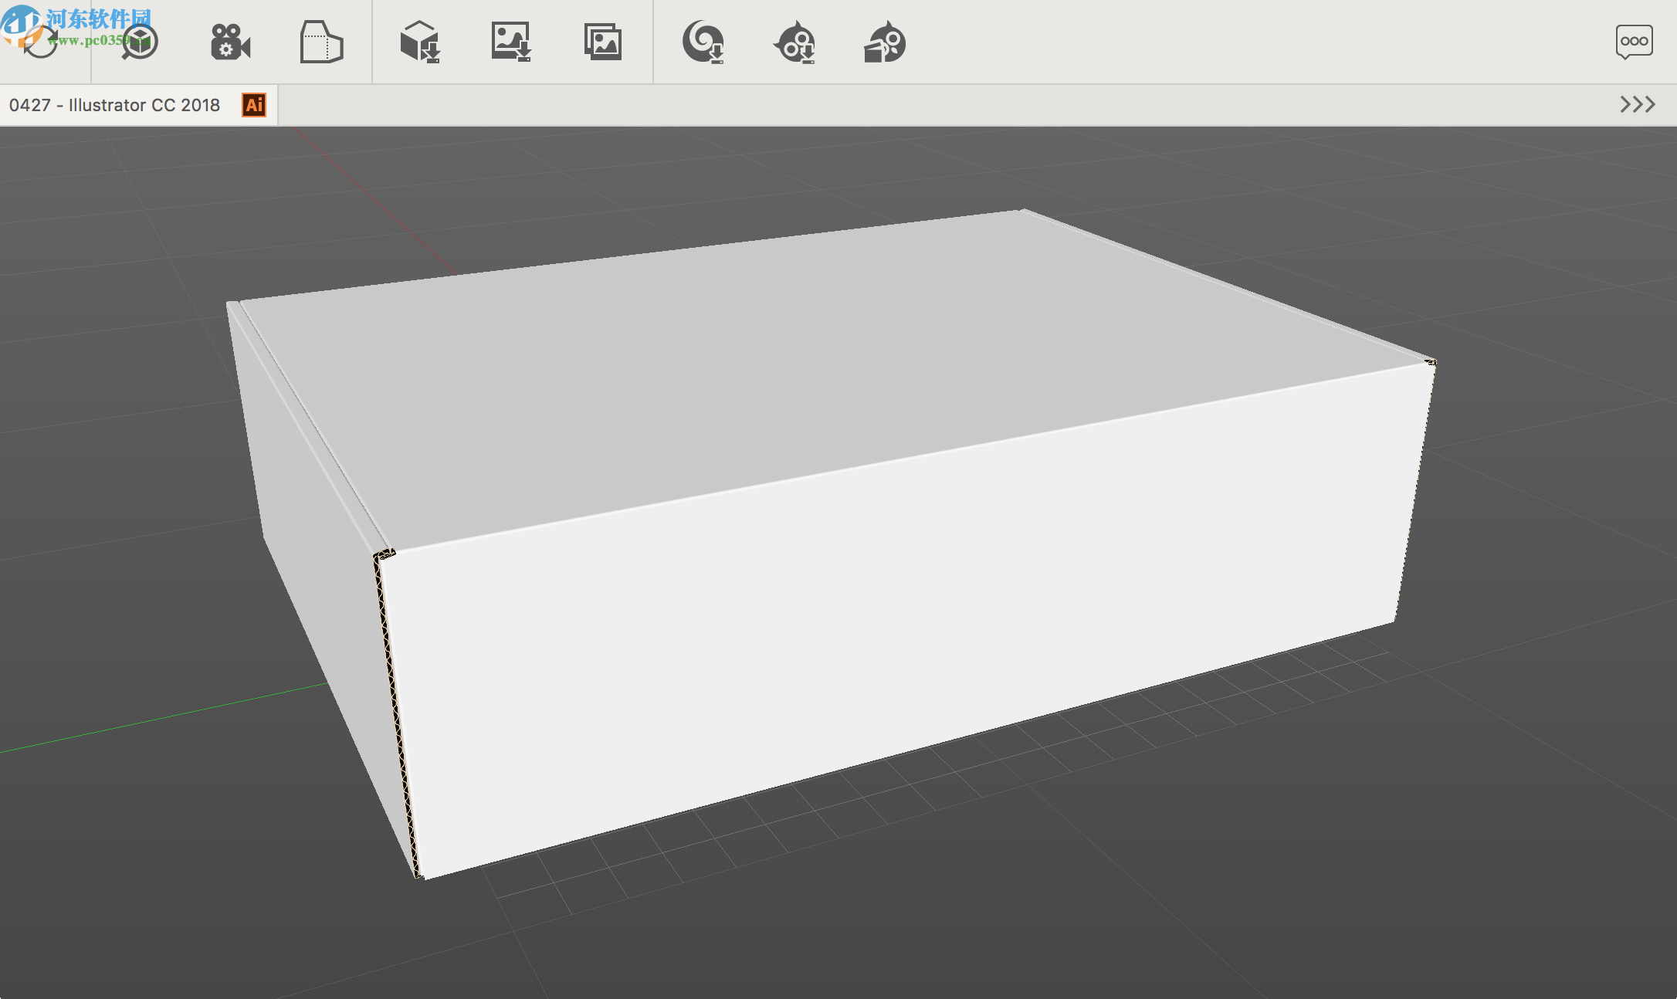Click the orange Ai Illustrator badge
Screen dimensions: 1677x999
coord(254,105)
